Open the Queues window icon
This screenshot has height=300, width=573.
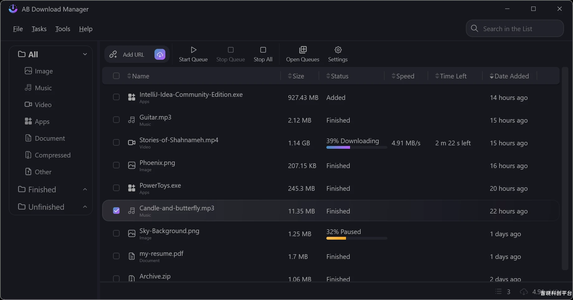tap(303, 50)
